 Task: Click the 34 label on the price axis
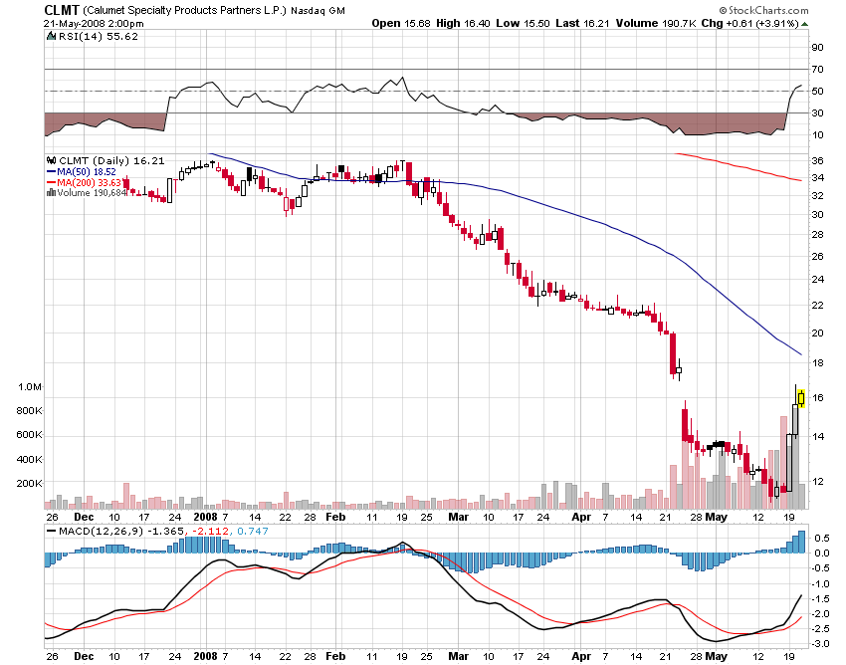(x=817, y=177)
